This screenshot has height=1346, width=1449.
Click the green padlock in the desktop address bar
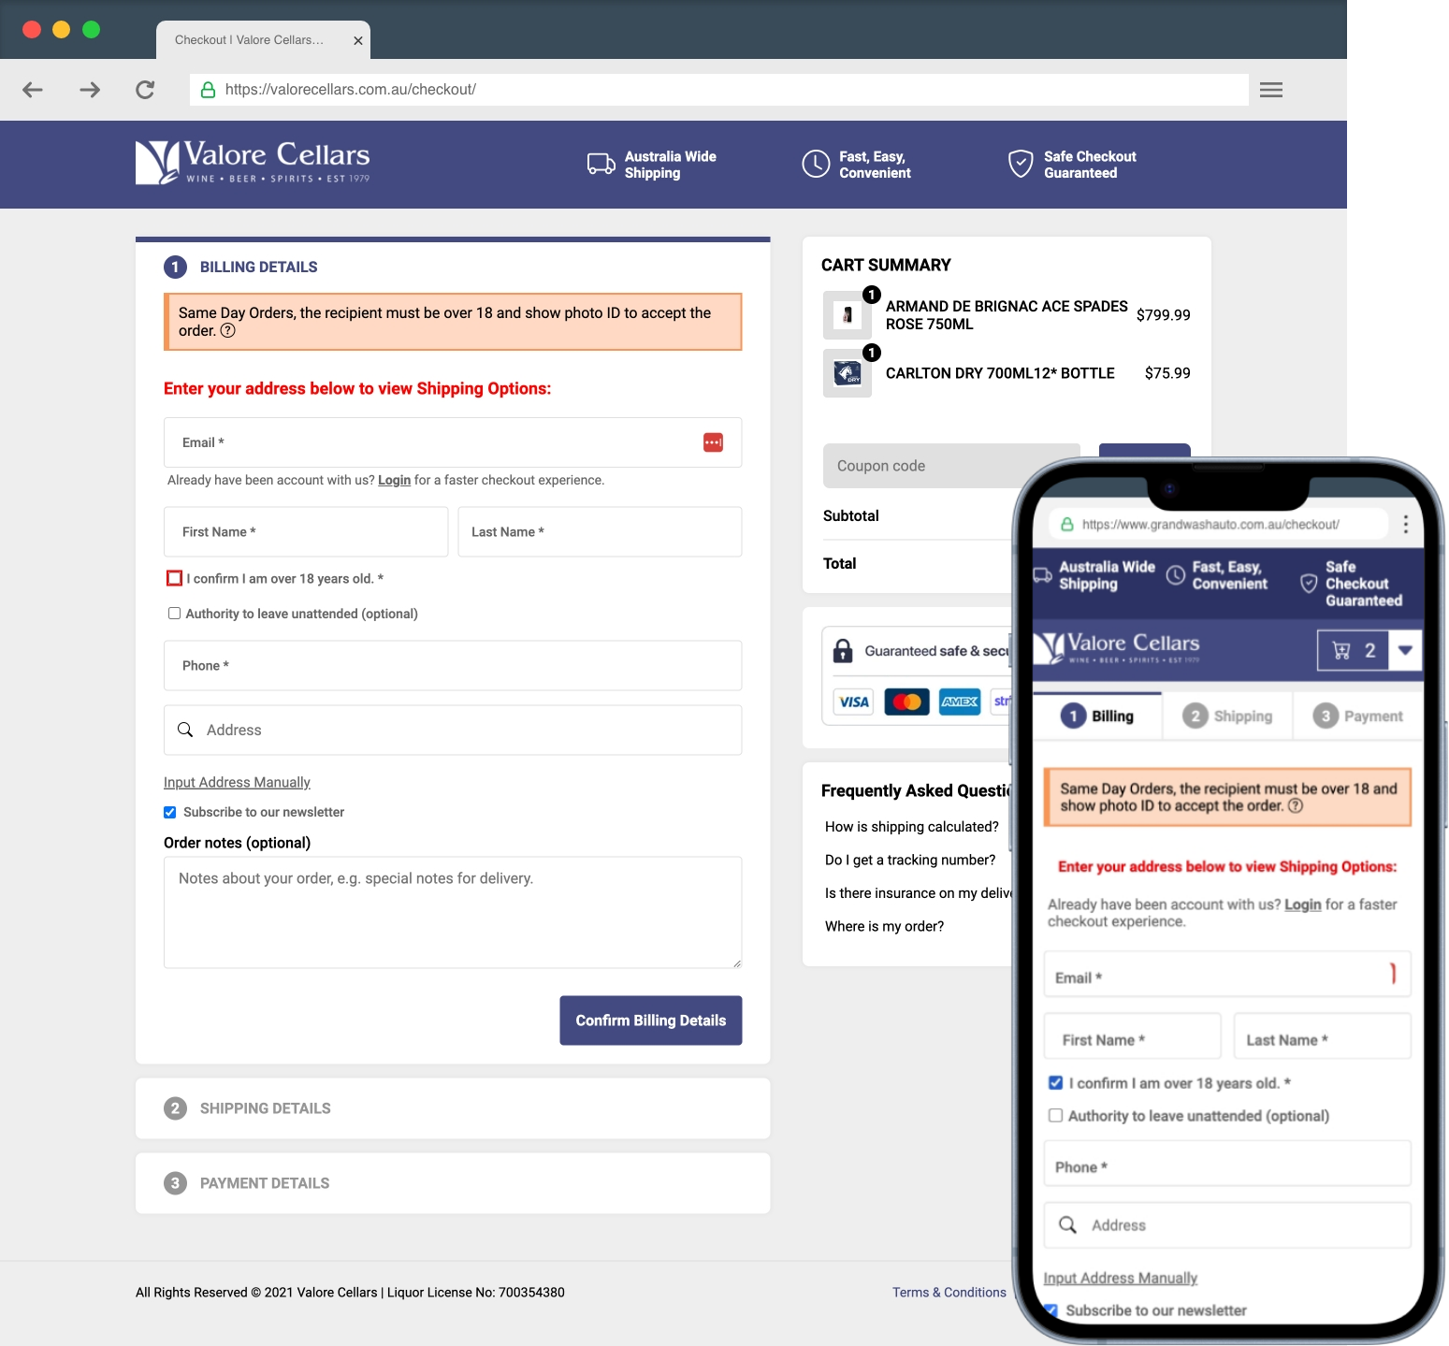[208, 90]
